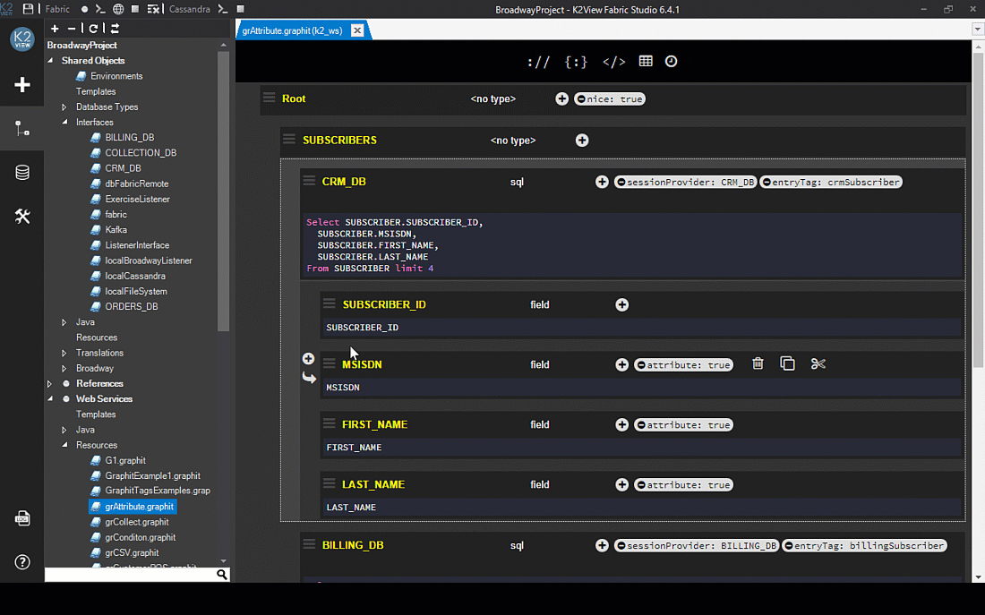Switch to JSON {:} view in graphit toolbar
This screenshot has width=985, height=615.
pyautogui.click(x=576, y=62)
